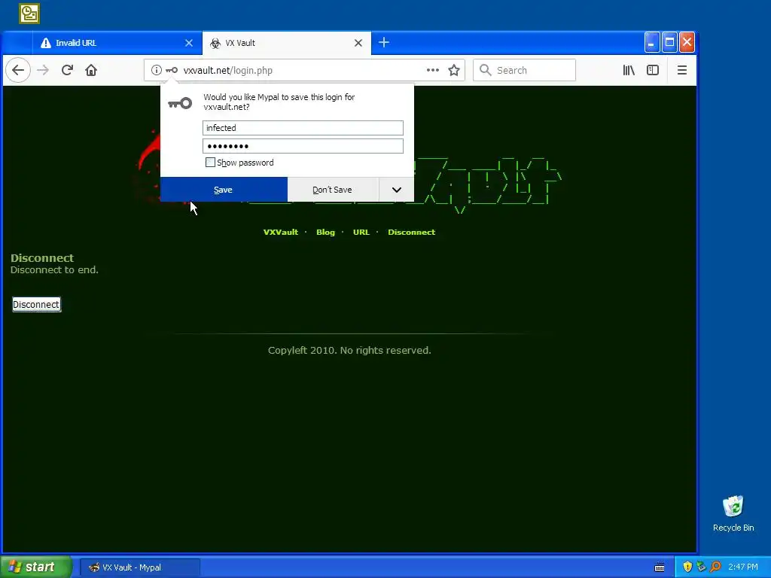Screen dimensions: 771x578
Task: Click the keyboard icon in the taskbar
Action: [660, 567]
